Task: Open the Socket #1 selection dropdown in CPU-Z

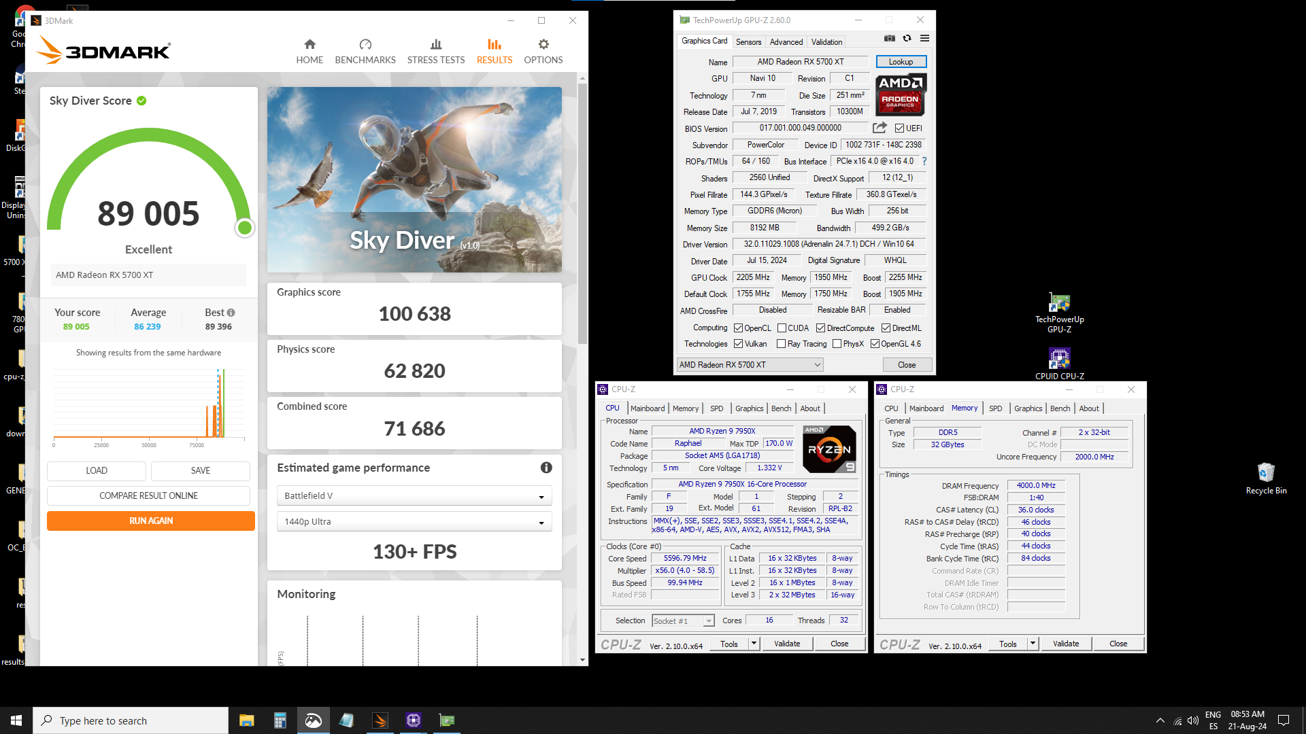Action: pyautogui.click(x=683, y=621)
